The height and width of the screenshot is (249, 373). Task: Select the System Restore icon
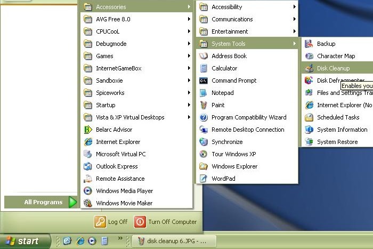click(x=309, y=142)
